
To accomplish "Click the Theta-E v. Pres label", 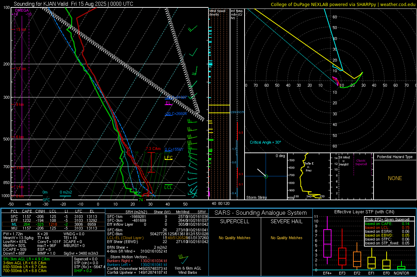I will [309, 167].
